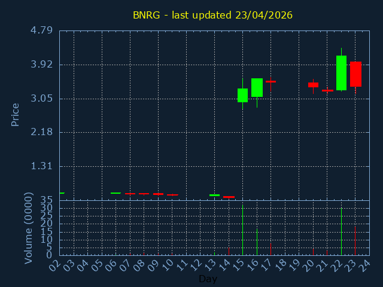Click the Day axis label
Viewport: 383px width, 287px height.
point(208,279)
